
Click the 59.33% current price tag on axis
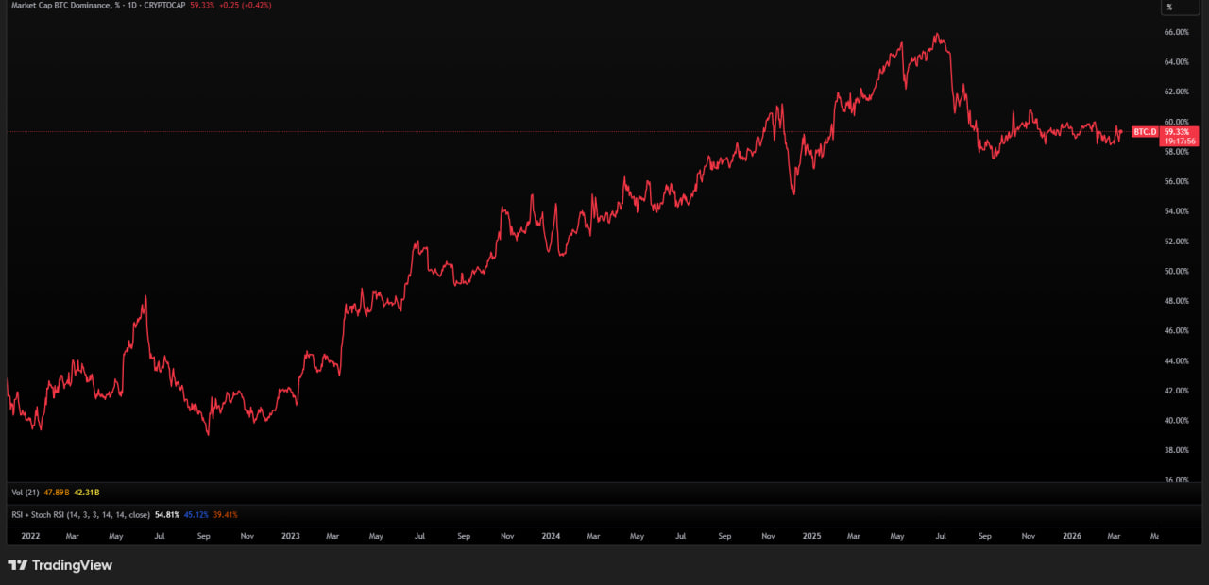click(1175, 131)
